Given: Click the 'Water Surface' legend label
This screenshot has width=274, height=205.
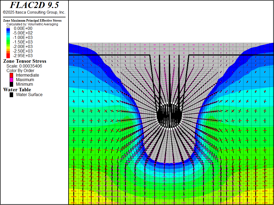Looking at the screenshot, I should [29, 95].
